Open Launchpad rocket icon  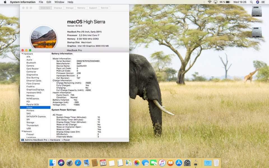coord(69,162)
